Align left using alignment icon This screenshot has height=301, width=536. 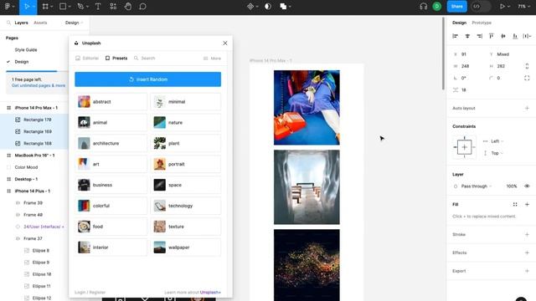(x=455, y=36)
